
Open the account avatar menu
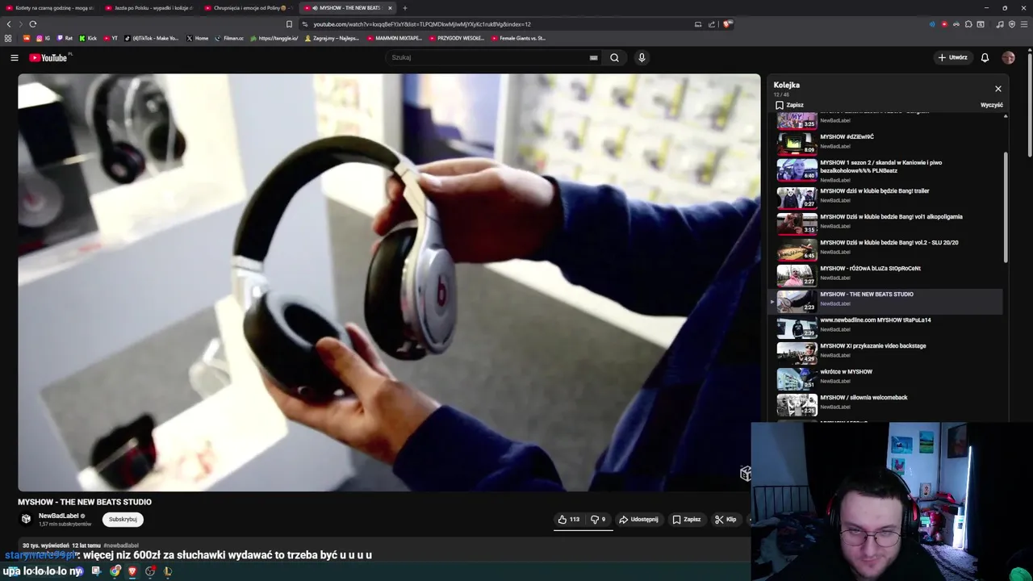tap(1008, 57)
